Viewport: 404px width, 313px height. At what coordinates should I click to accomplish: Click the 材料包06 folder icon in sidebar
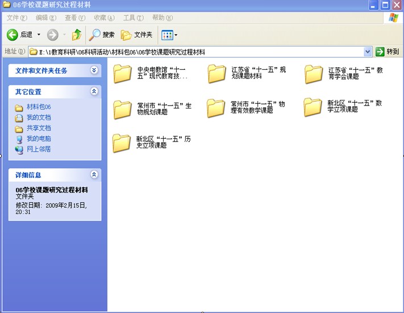coord(19,108)
